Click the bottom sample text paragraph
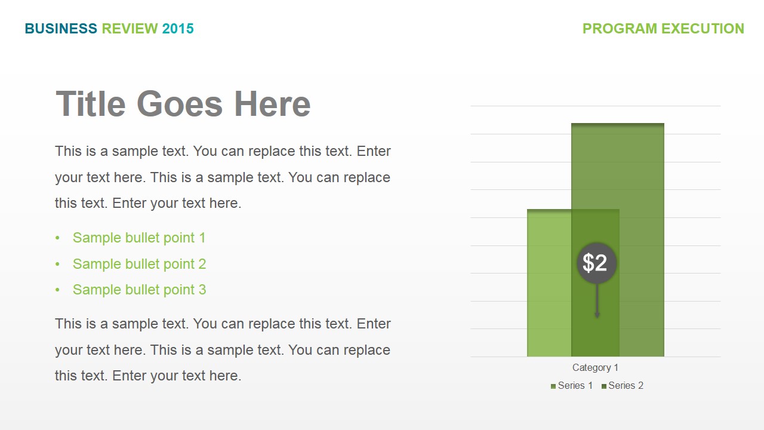 [223, 350]
